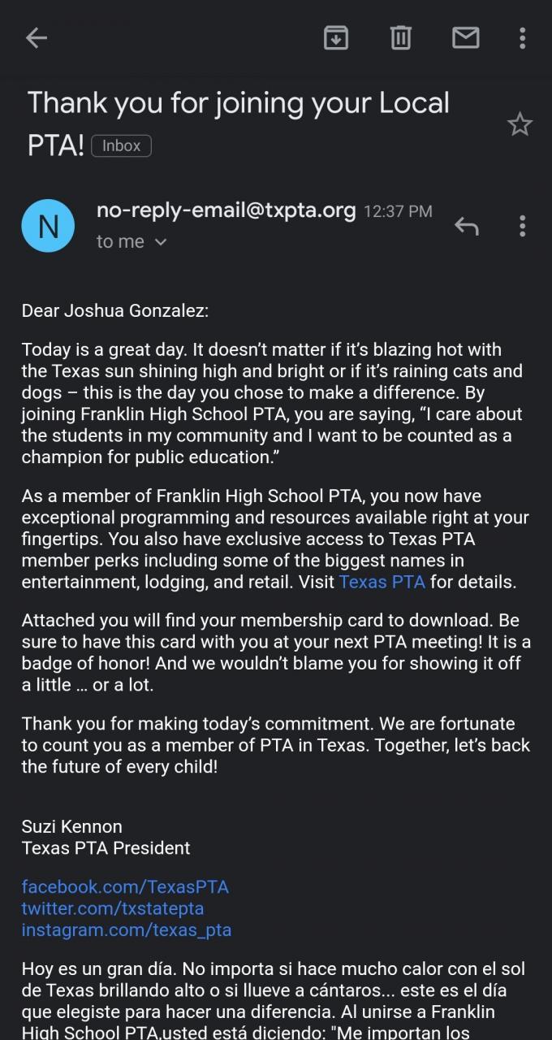Open facebook.com/TexasPTA link

pos(125,886)
